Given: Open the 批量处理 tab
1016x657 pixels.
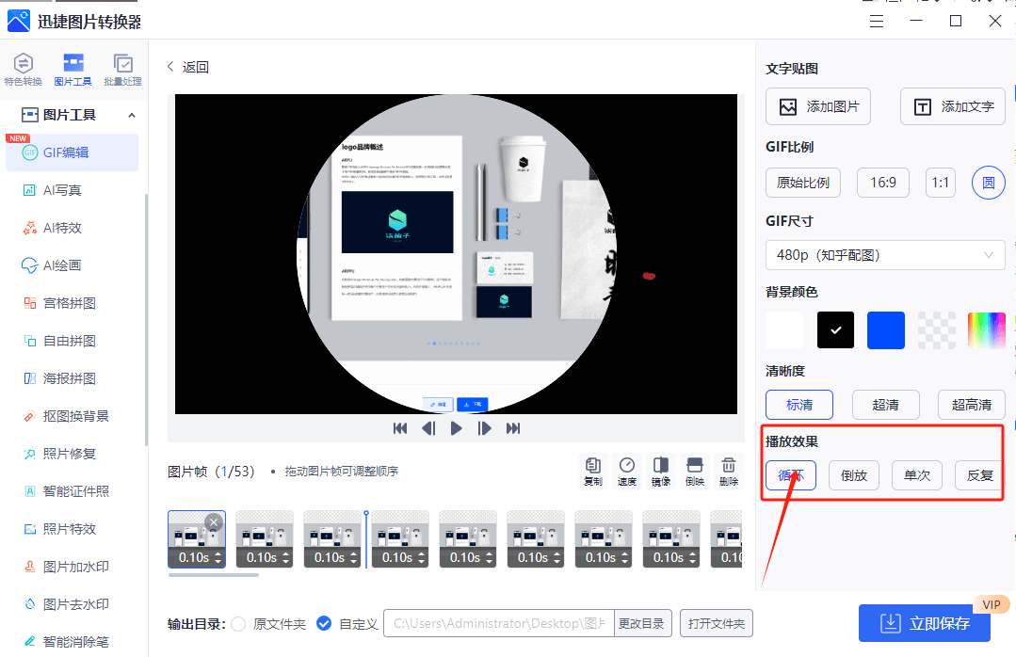Looking at the screenshot, I should coord(122,70).
